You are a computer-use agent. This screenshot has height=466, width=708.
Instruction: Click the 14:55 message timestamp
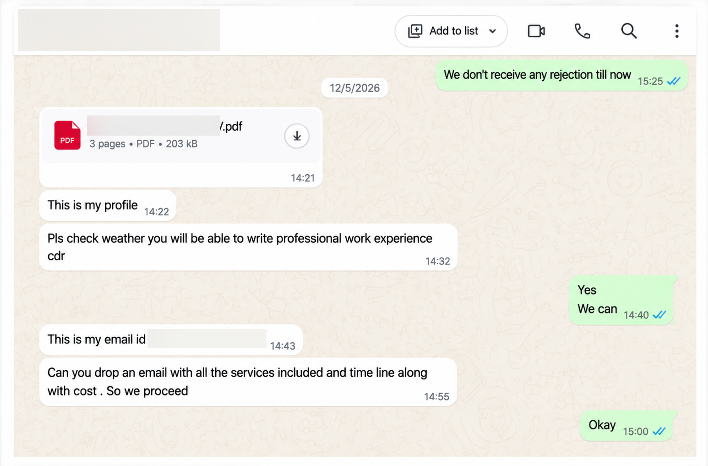pos(436,397)
